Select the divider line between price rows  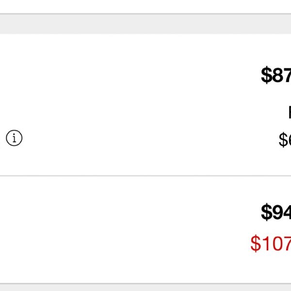click(145, 176)
